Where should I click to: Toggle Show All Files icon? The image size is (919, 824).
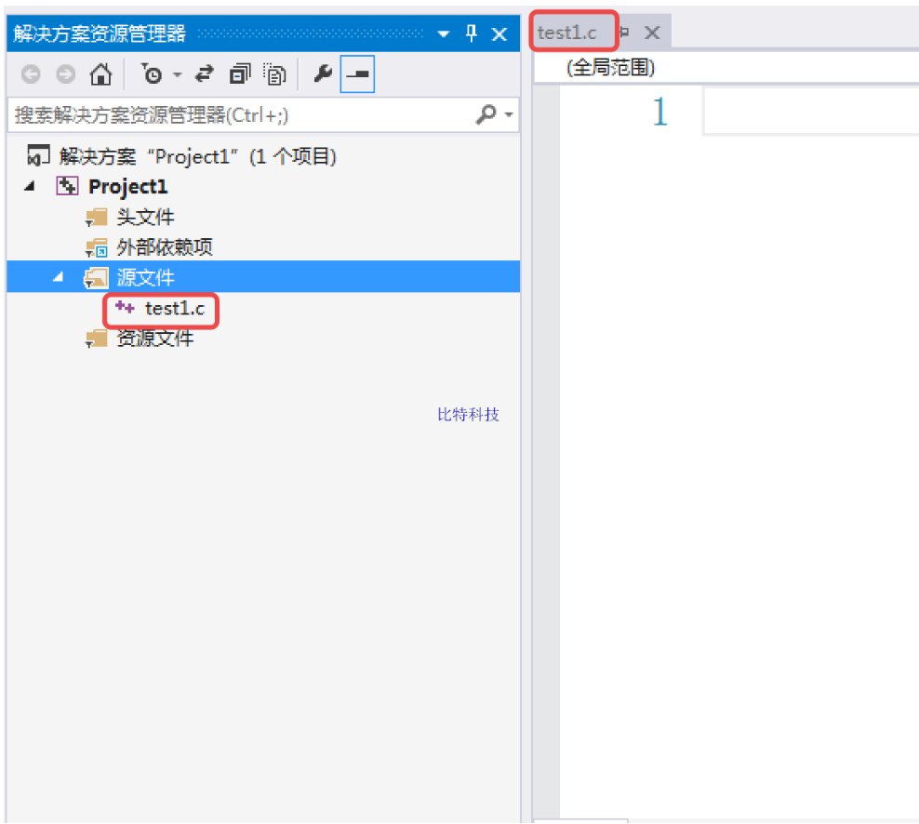(x=274, y=74)
